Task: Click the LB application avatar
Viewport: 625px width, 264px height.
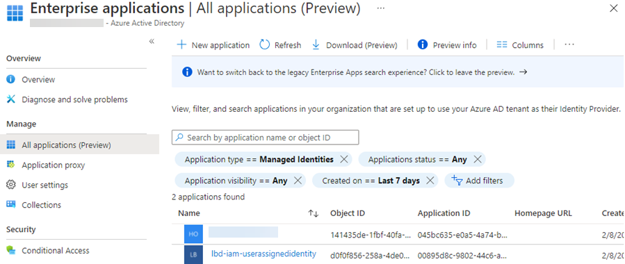Action: (x=193, y=254)
